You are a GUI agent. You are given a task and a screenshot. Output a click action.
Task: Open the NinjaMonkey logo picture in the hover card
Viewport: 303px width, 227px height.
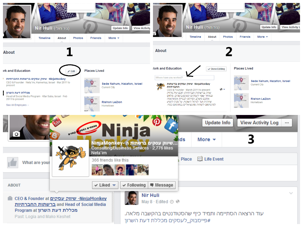(x=70, y=158)
